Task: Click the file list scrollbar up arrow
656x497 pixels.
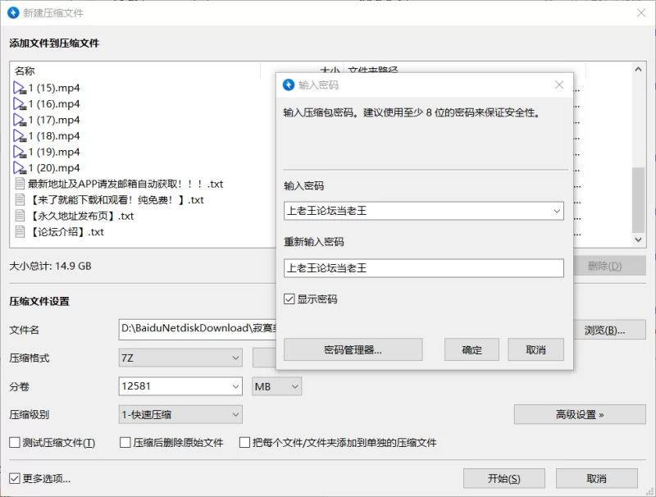Action: (x=638, y=70)
